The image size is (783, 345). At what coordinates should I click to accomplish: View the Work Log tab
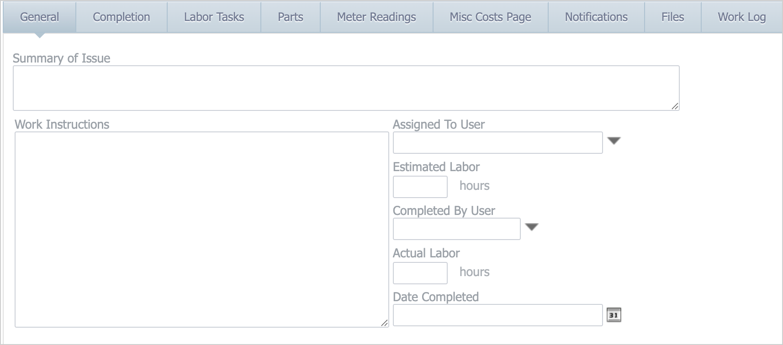coord(741,17)
